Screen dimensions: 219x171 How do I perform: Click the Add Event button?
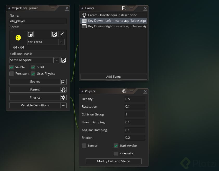[114, 77]
